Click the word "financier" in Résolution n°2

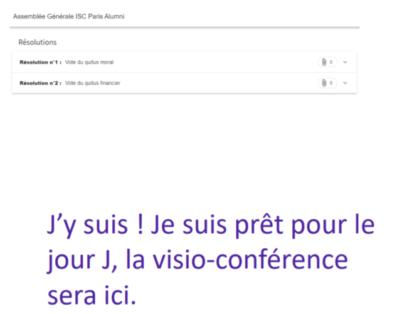pyautogui.click(x=110, y=83)
